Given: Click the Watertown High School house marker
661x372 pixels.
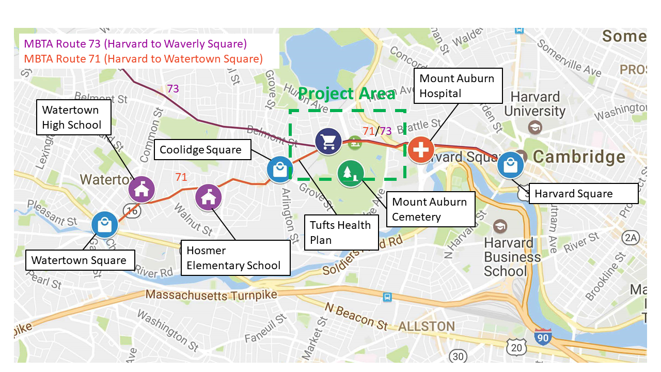Looking at the screenshot, I should (x=141, y=190).
